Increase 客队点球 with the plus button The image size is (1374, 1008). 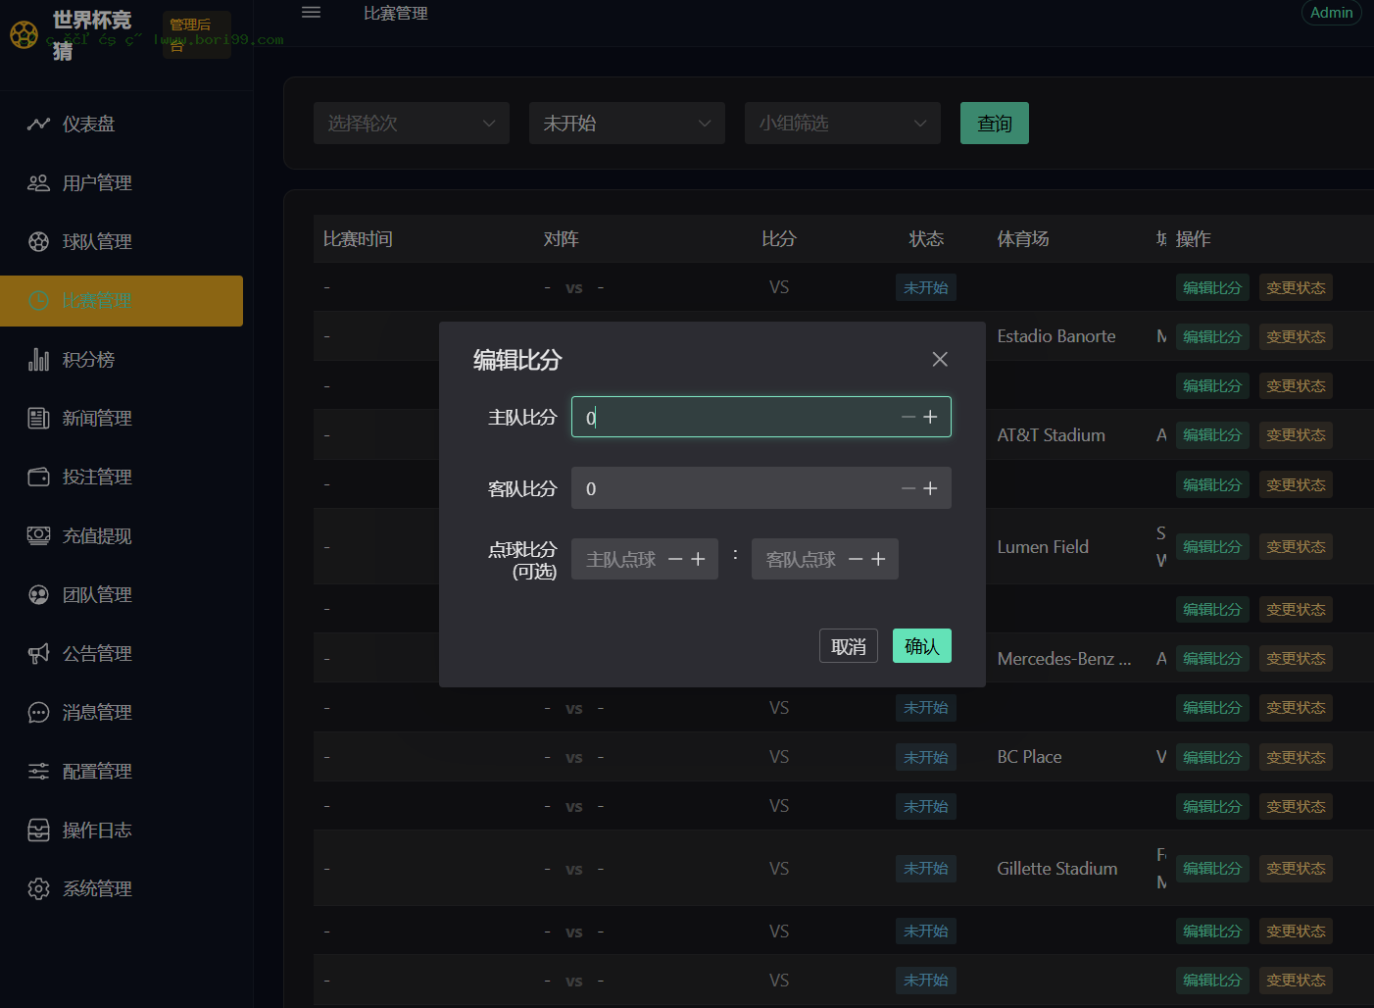point(878,559)
